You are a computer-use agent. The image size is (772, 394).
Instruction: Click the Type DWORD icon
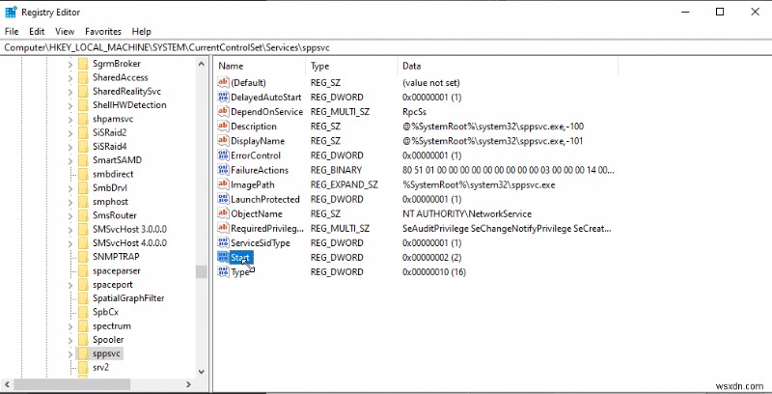(x=223, y=272)
